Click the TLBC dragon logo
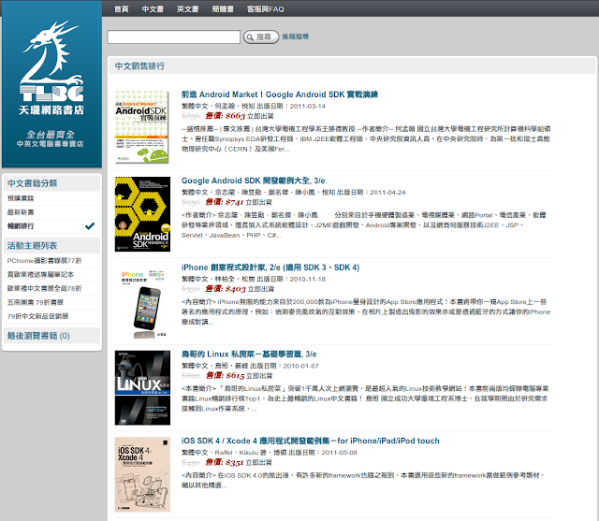Image resolution: width=599 pixels, height=521 pixels. coord(51,61)
